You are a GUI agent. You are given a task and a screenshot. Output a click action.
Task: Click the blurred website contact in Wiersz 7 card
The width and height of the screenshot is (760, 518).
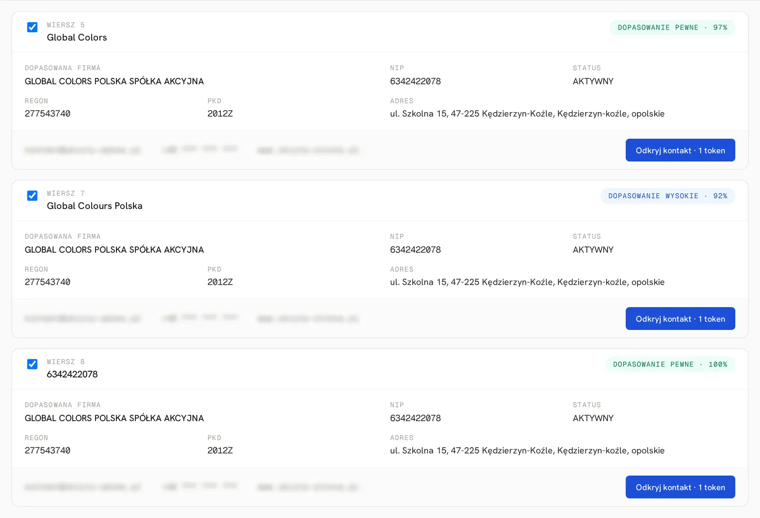pos(308,319)
